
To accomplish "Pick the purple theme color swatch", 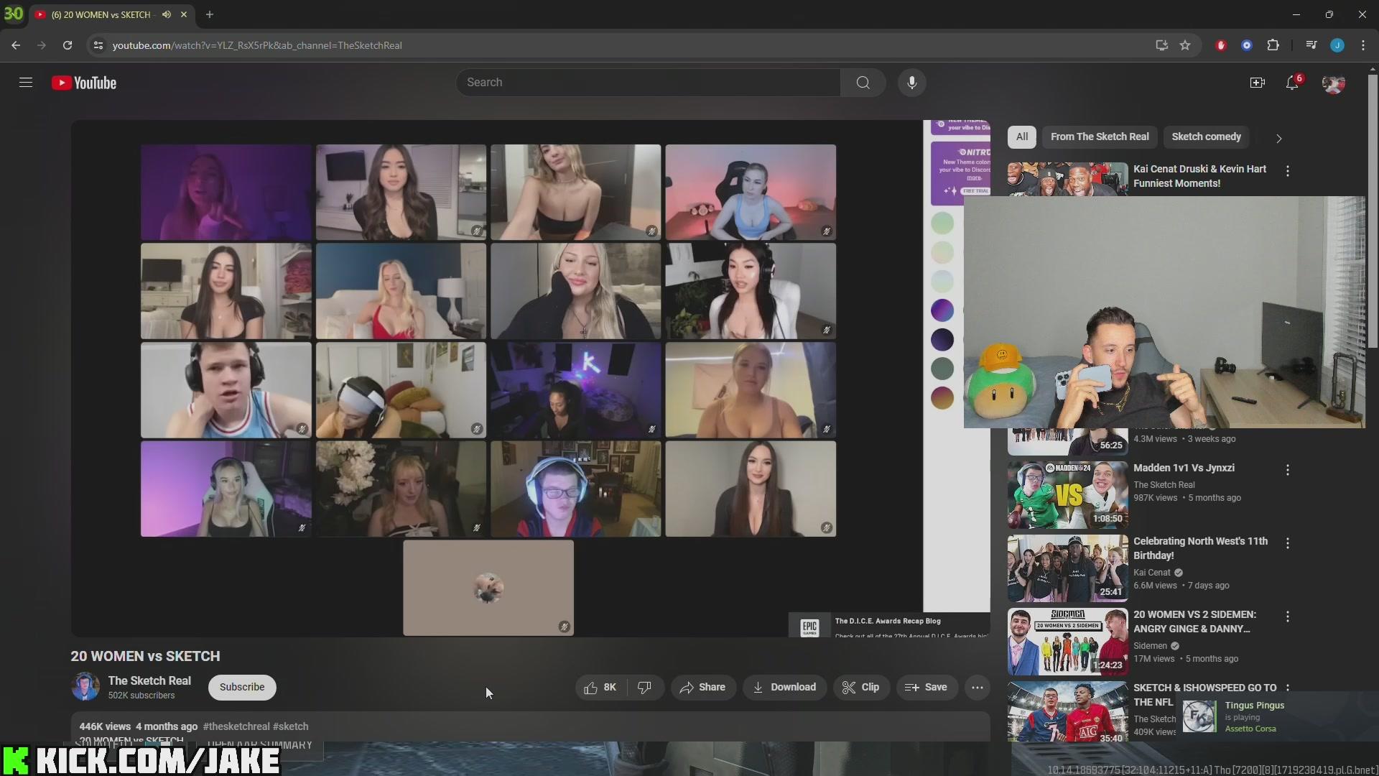I will click(x=942, y=310).
